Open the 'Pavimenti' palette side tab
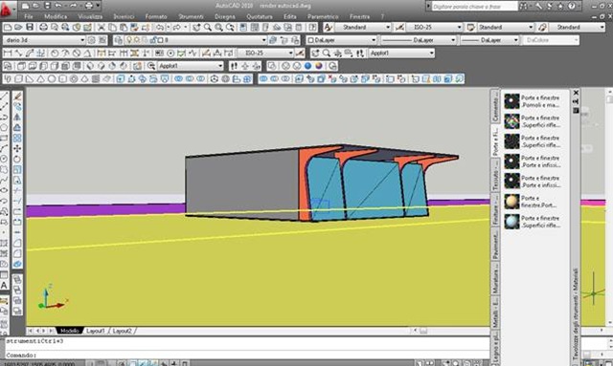The height and width of the screenshot is (366, 613). pyautogui.click(x=495, y=245)
